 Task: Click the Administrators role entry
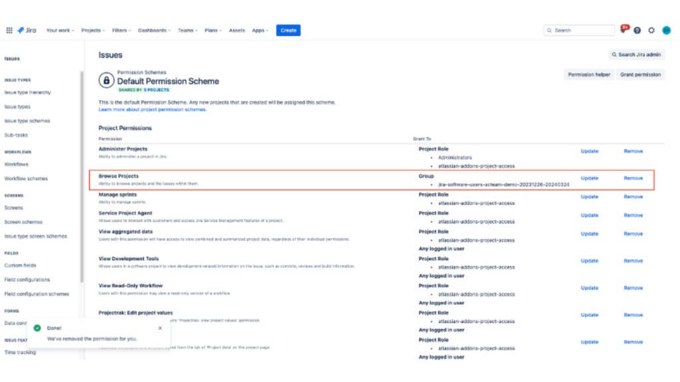pos(454,158)
